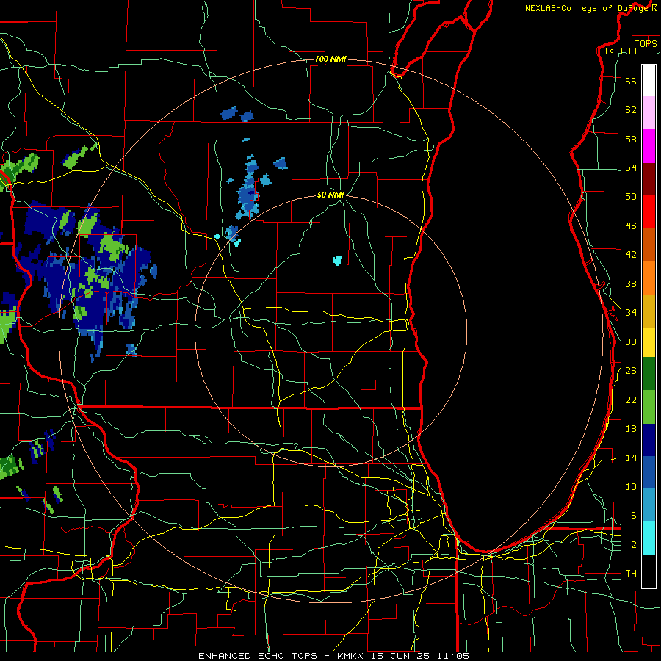Screen dimensions: 661x661
Task: Click the legend value 26
Action: pyautogui.click(x=631, y=371)
